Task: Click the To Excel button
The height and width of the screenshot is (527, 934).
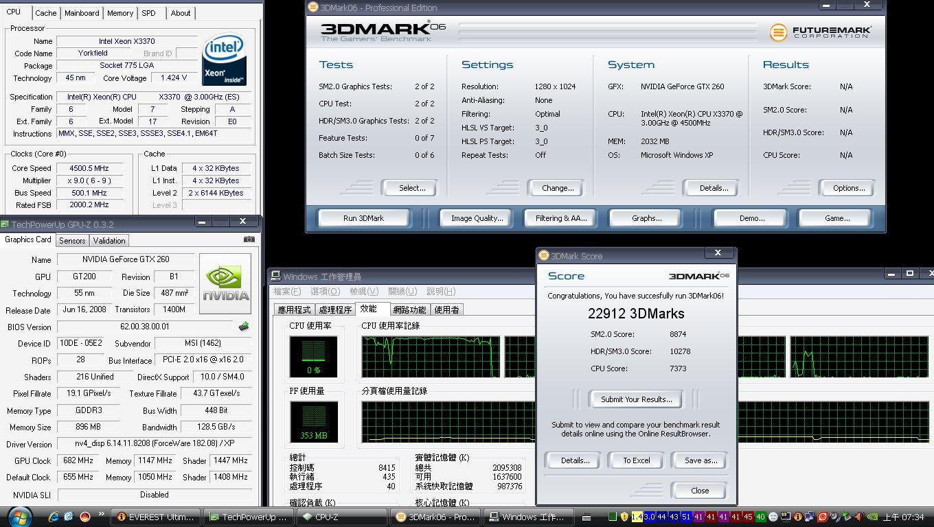Action: click(x=636, y=460)
